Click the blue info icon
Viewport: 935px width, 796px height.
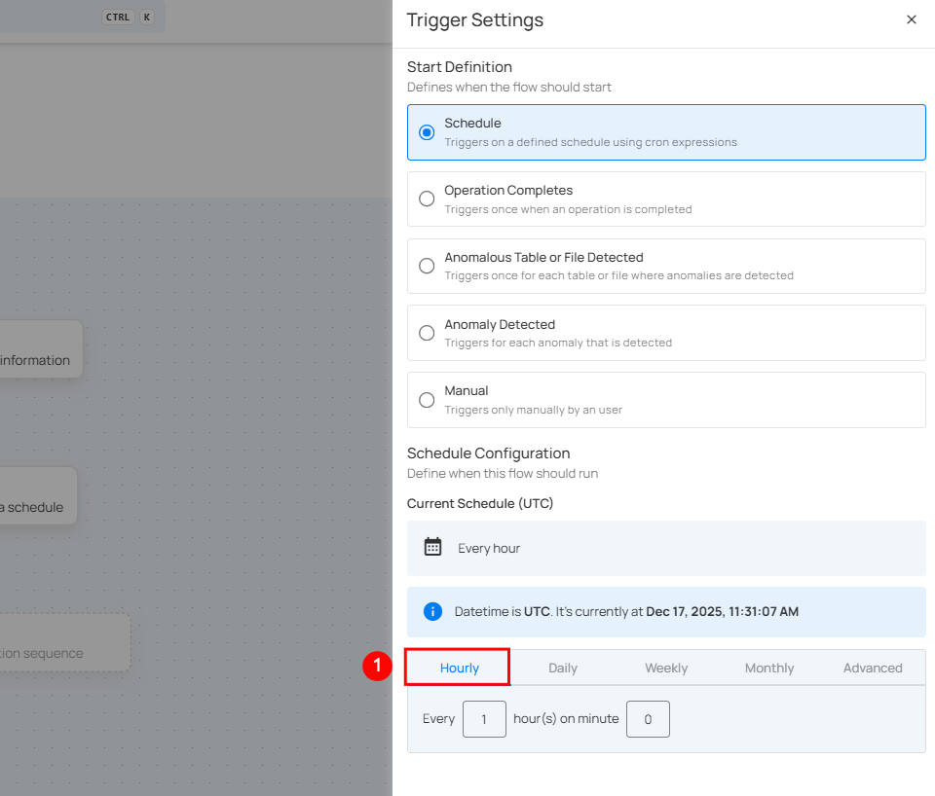pyautogui.click(x=433, y=611)
